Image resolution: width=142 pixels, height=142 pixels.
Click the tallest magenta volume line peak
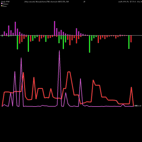(x=59, y=51)
